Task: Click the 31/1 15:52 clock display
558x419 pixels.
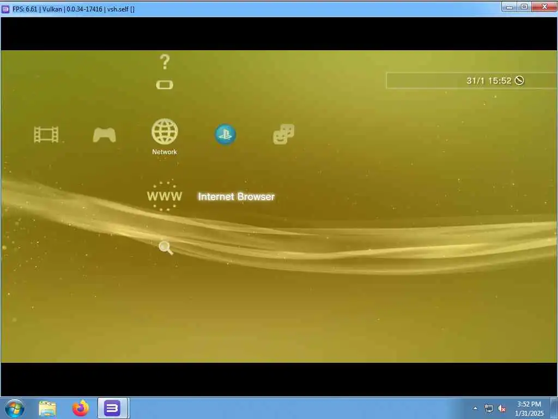Action: click(489, 81)
